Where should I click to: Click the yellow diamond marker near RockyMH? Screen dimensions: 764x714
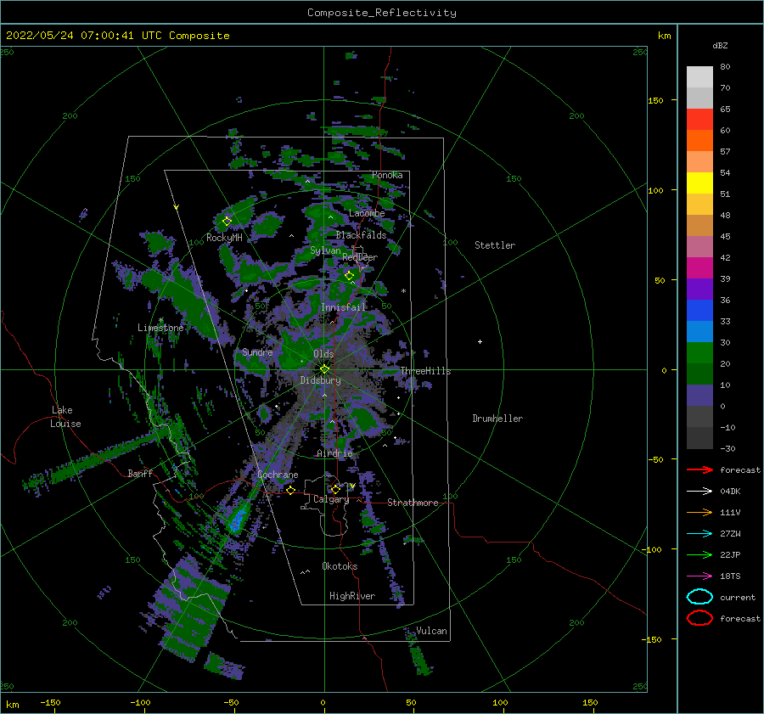click(x=227, y=222)
